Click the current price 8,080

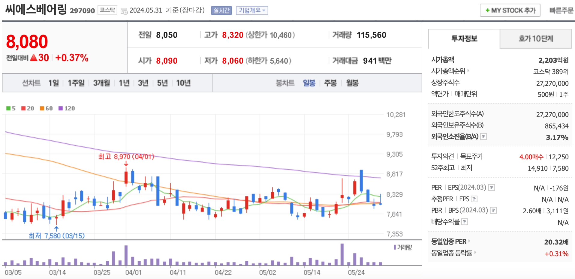click(27, 42)
